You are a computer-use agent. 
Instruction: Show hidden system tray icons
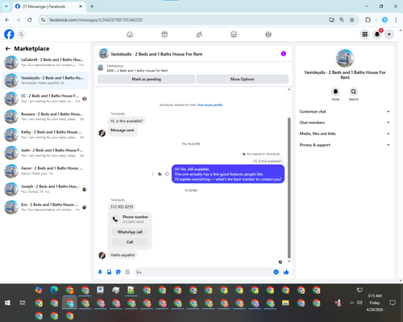click(x=351, y=303)
